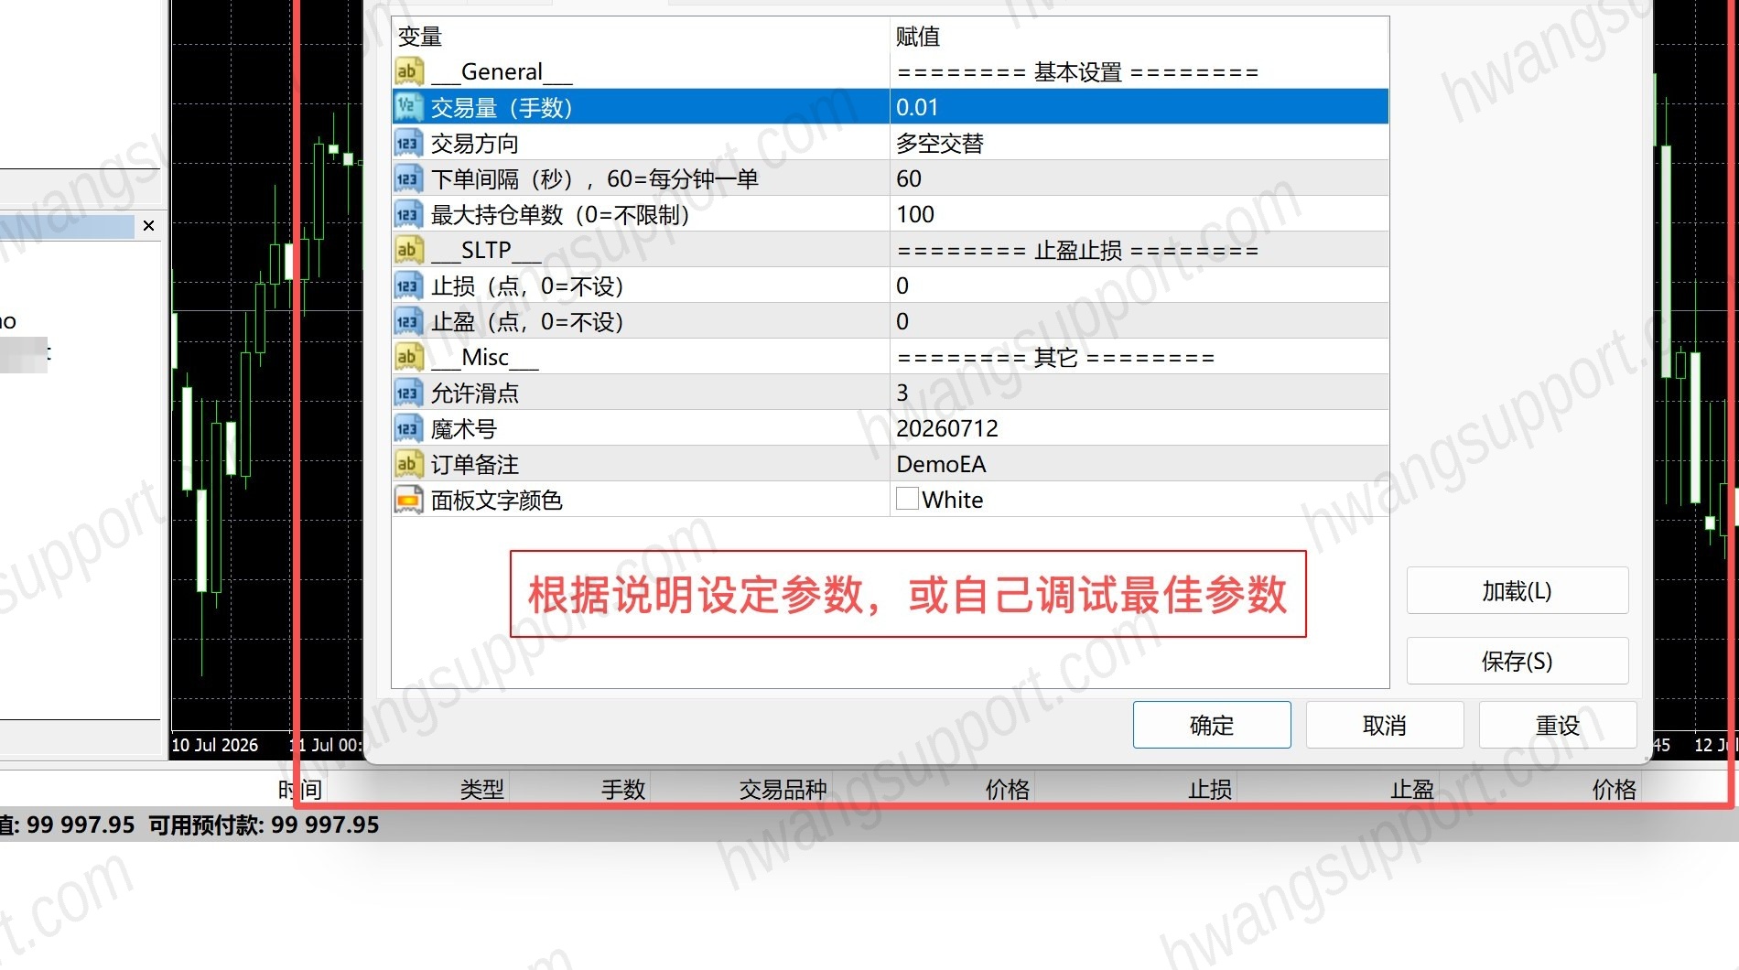Screen dimensions: 1739x970
Task: Select the 0.01 lot size value
Action: (1139, 107)
